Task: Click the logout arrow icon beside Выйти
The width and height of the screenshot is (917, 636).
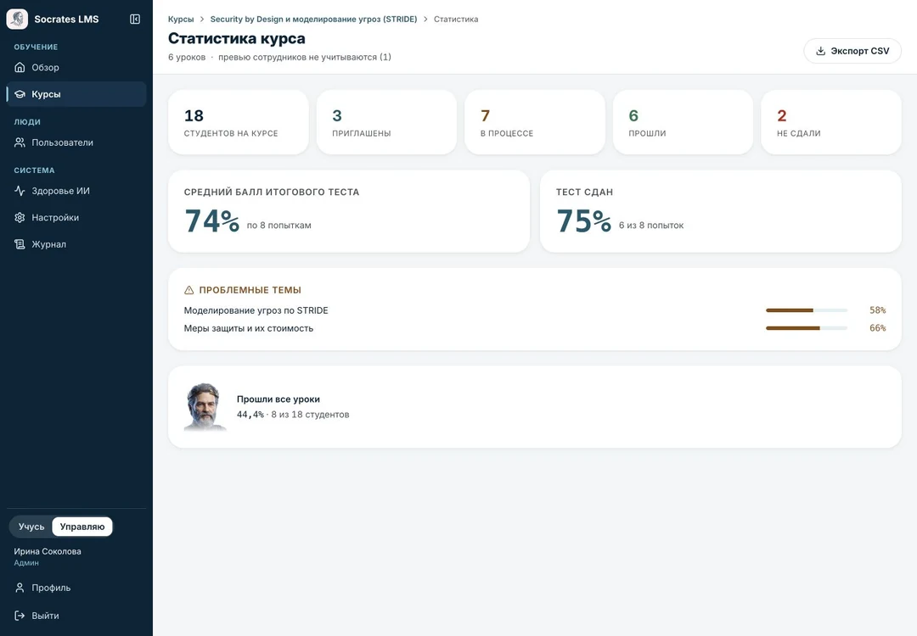Action: pyautogui.click(x=20, y=616)
